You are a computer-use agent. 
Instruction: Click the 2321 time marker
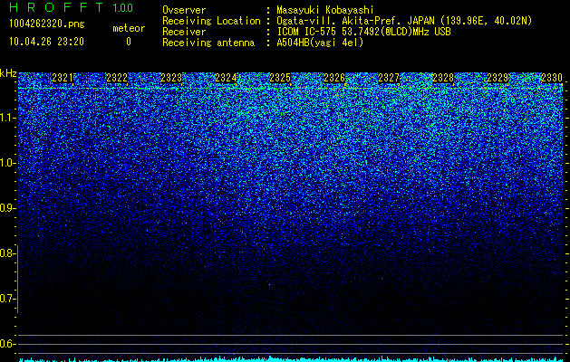pos(63,78)
